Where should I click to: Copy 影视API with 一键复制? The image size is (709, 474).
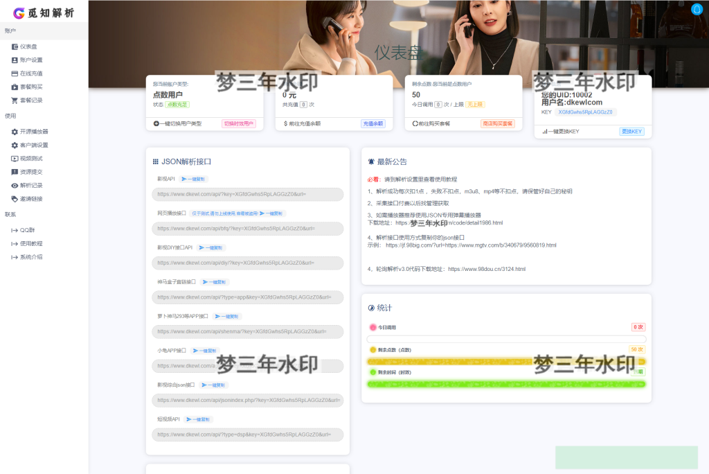point(193,179)
